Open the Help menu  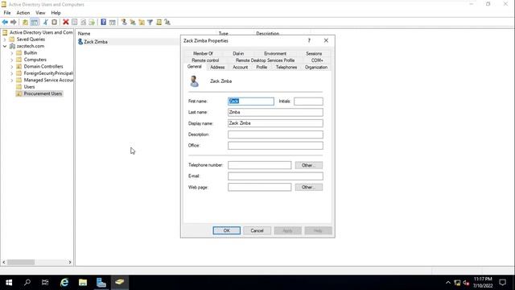pyautogui.click(x=56, y=13)
